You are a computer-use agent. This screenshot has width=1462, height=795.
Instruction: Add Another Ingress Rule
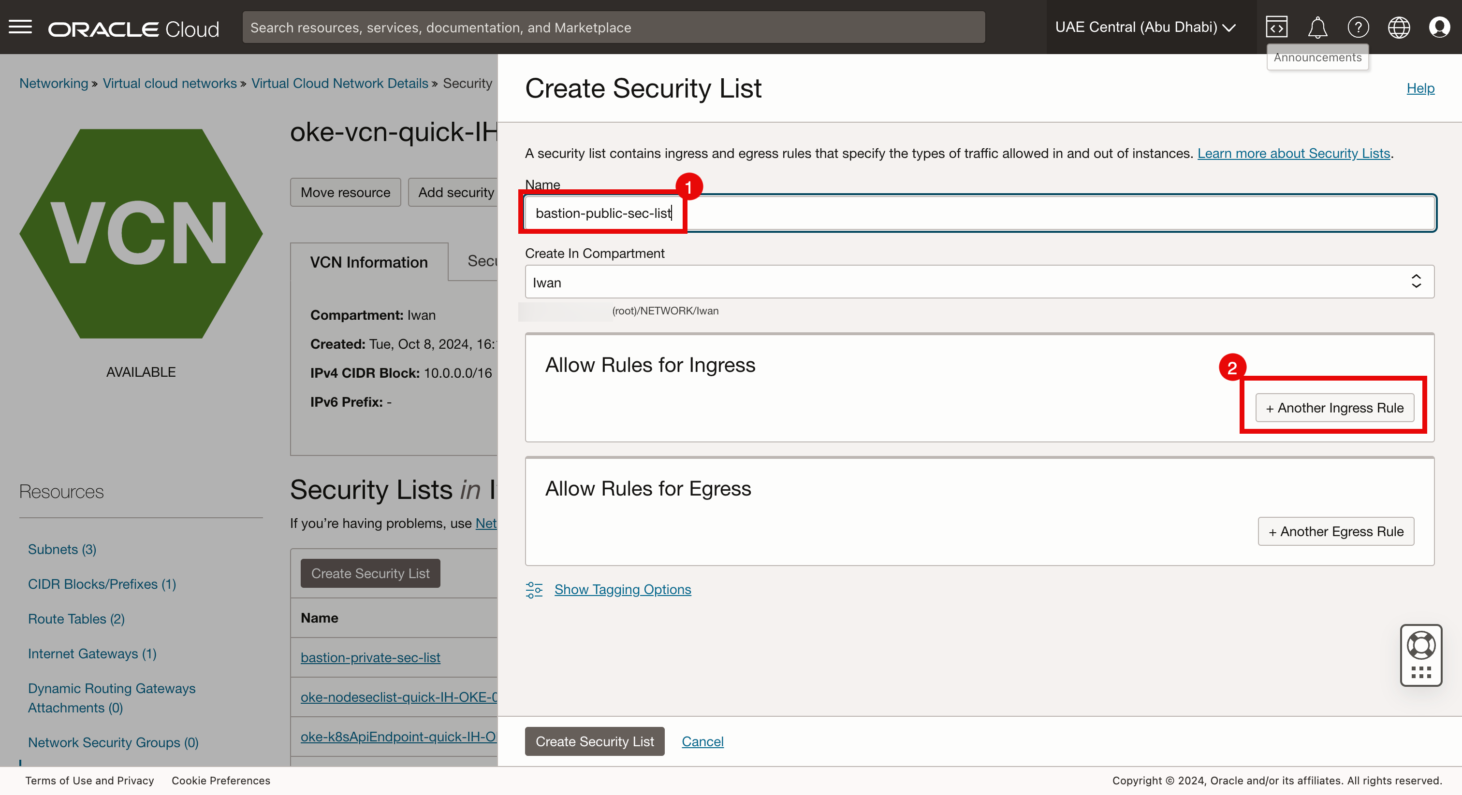pyautogui.click(x=1334, y=408)
